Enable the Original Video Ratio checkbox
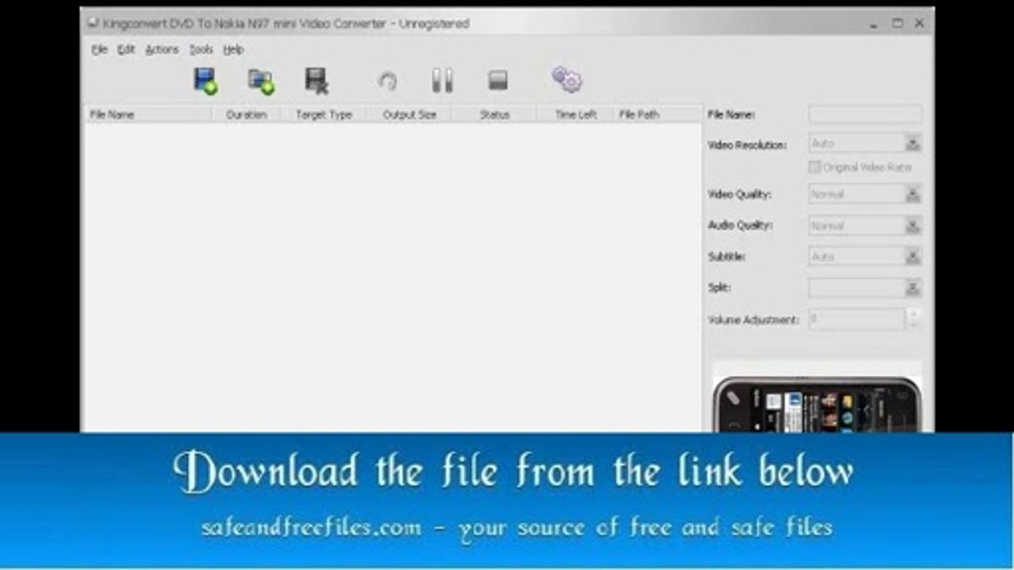This screenshot has width=1014, height=570. pyautogui.click(x=814, y=167)
